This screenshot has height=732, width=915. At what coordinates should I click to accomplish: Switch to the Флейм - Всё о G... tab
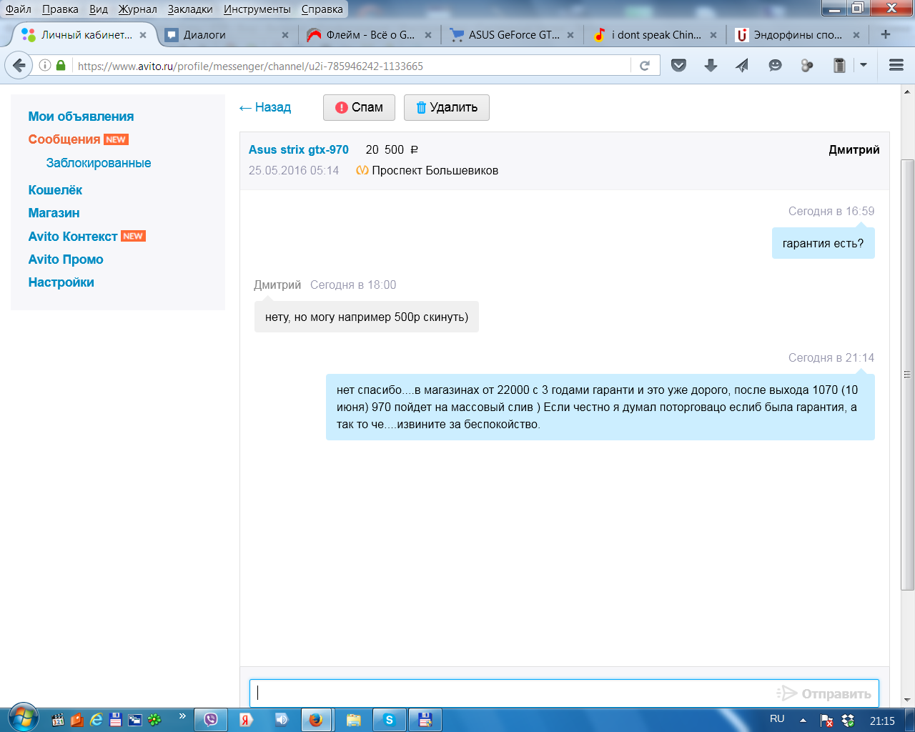pyautogui.click(x=370, y=35)
